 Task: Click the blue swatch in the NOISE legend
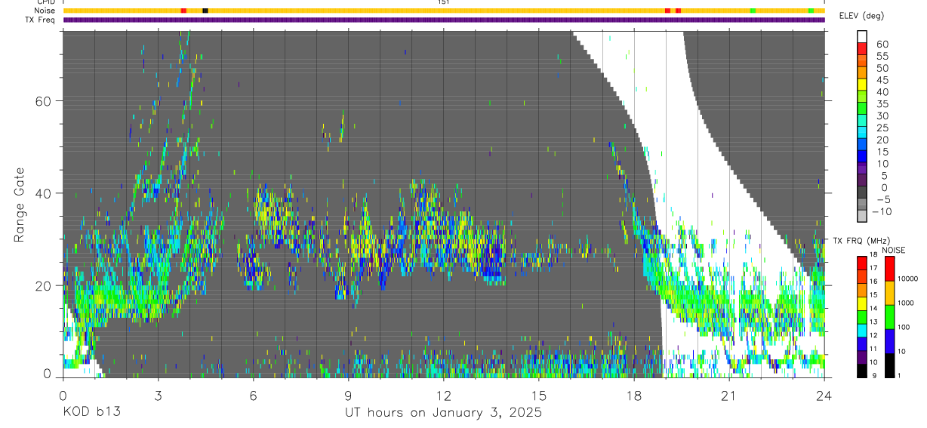click(x=889, y=341)
